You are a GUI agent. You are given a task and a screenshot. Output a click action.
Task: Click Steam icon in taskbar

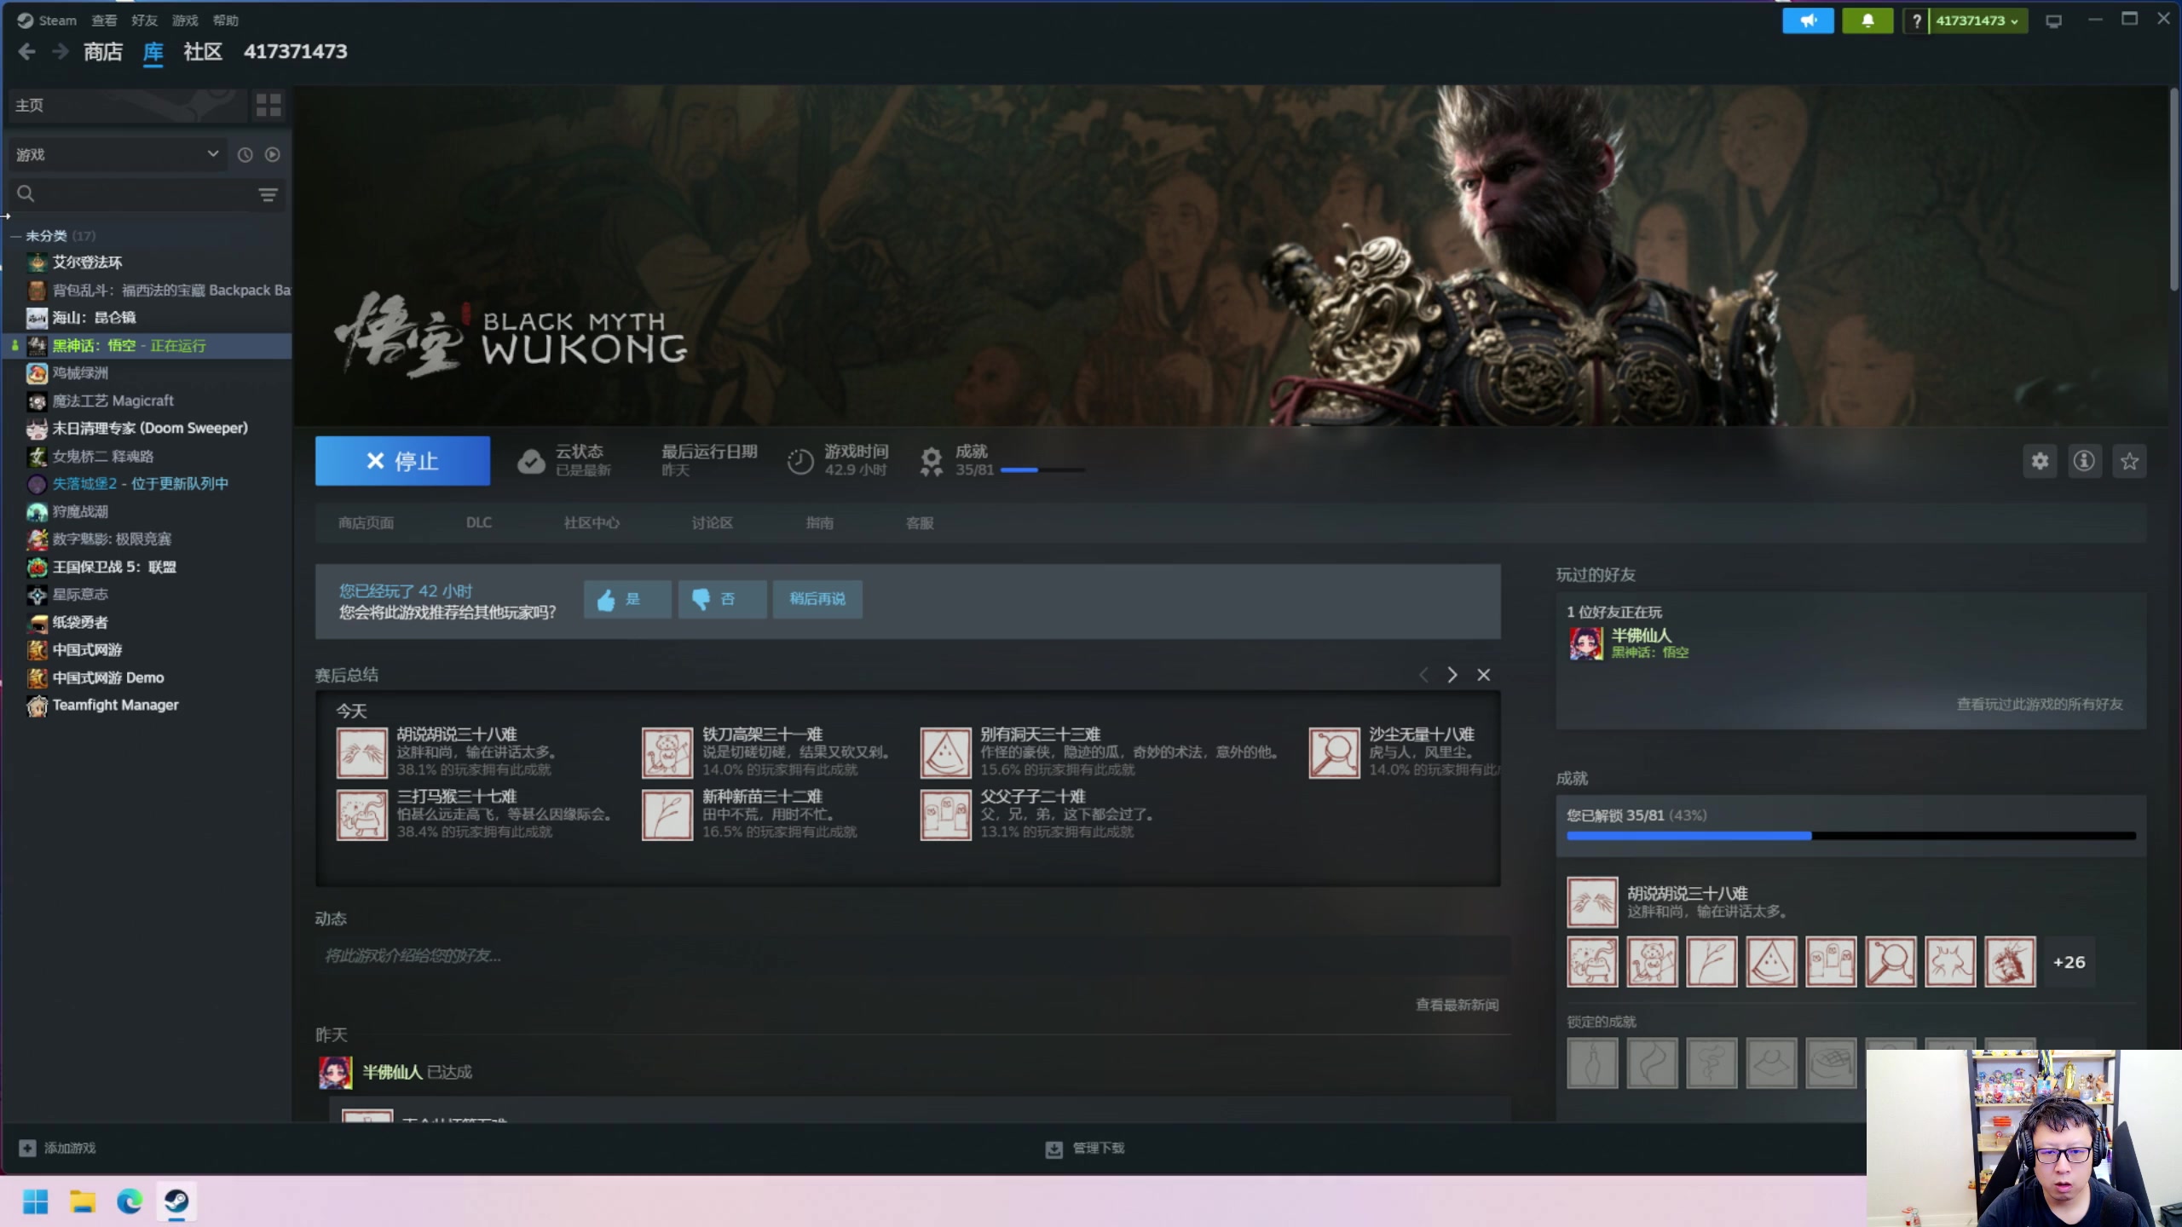[x=176, y=1201]
